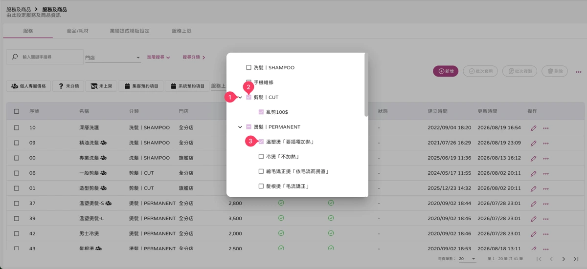Click the 批次套用 batch apply button
Viewport: 587px width, 269px height.
tap(480, 71)
